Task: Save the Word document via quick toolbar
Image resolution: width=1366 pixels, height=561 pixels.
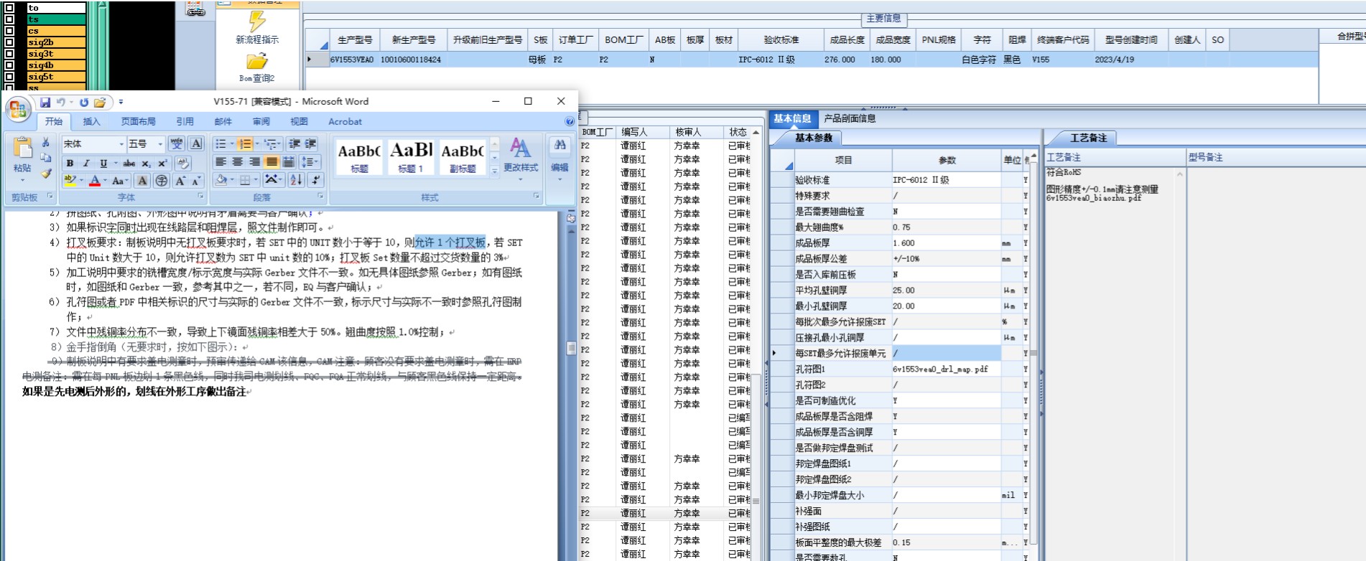Action: tap(45, 102)
